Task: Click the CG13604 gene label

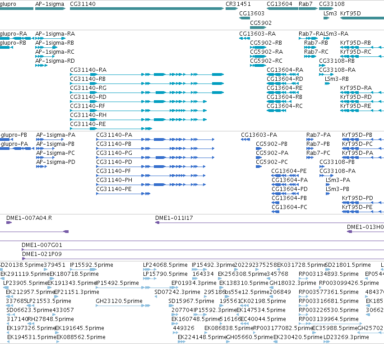Action: click(x=279, y=4)
